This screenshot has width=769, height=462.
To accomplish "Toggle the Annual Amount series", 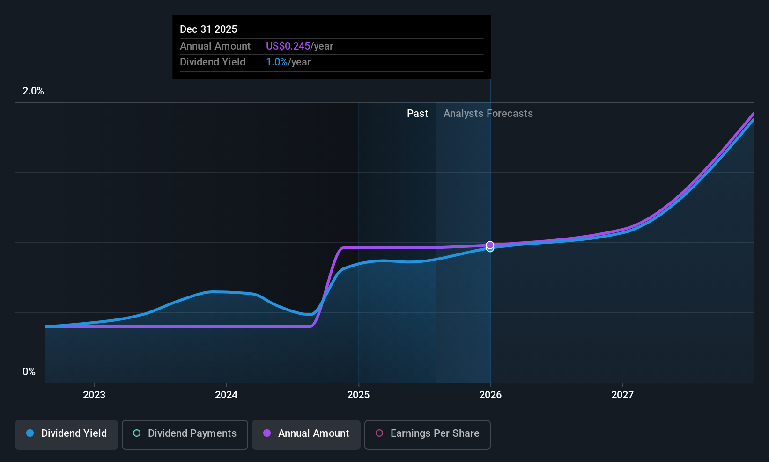I will click(x=306, y=435).
